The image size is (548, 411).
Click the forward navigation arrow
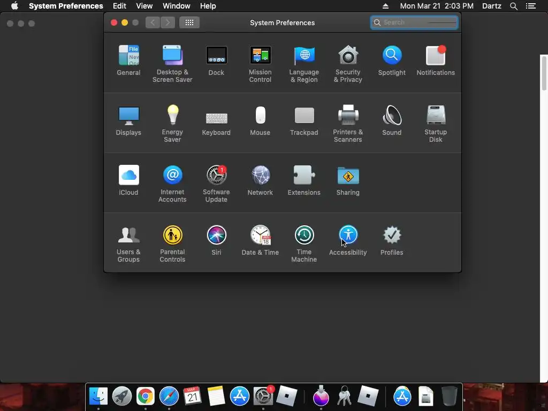point(168,22)
